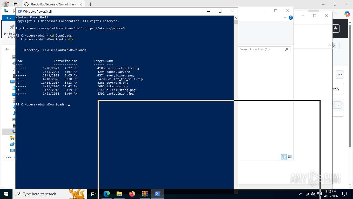Open WinRAR from the taskbar
The width and height of the screenshot is (353, 199).
coord(145,194)
